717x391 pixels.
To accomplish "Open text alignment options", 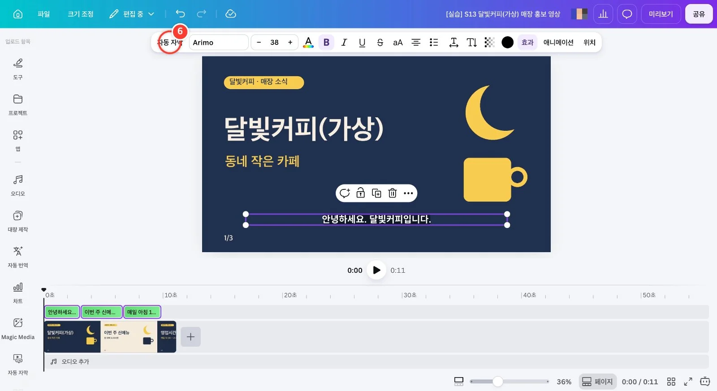I will point(416,43).
